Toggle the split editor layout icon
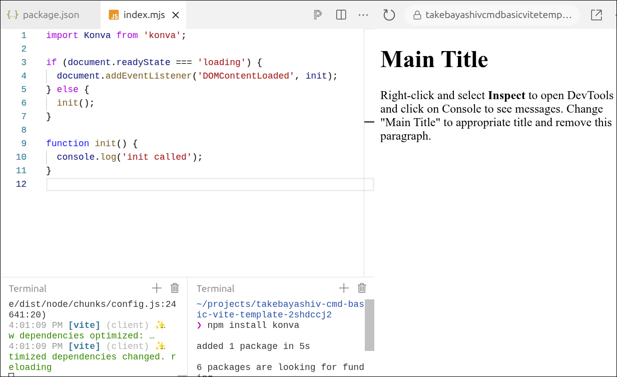Screen dimensions: 617x377 click(341, 15)
